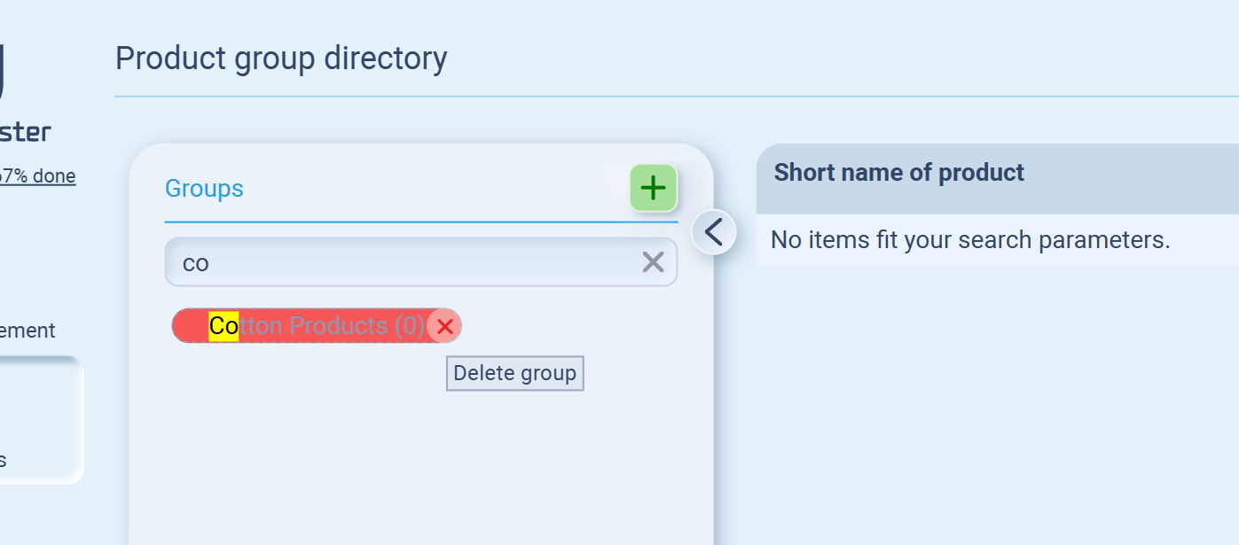Viewport: 1239px width, 545px height.
Task: Click the yellow highlighted "Co" match
Action: point(223,326)
